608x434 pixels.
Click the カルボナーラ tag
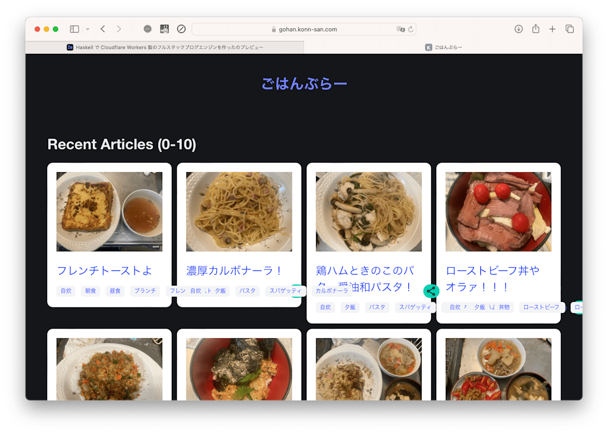coord(332,291)
